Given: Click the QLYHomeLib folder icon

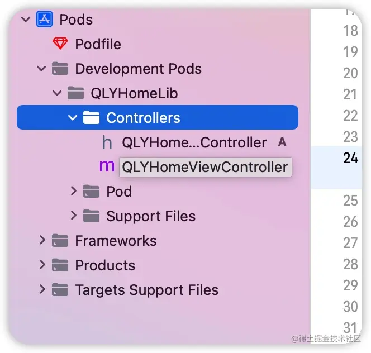Looking at the screenshot, I should coord(76,93).
